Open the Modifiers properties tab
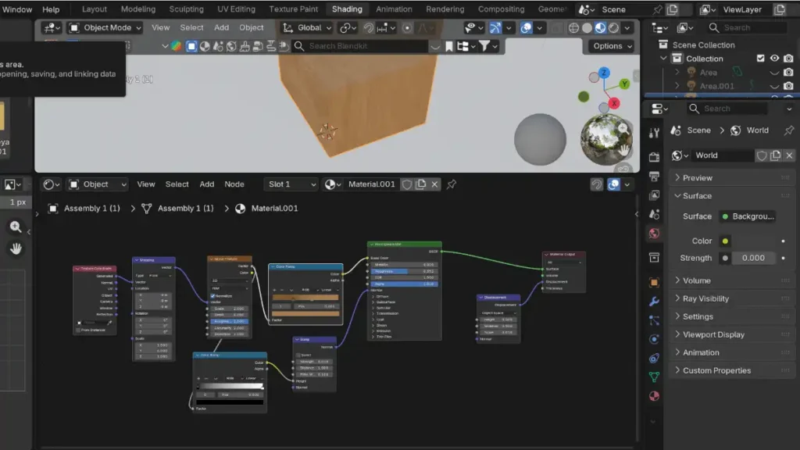 coord(654,302)
